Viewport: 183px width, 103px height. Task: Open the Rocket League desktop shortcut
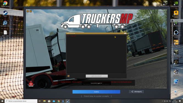[176, 83]
